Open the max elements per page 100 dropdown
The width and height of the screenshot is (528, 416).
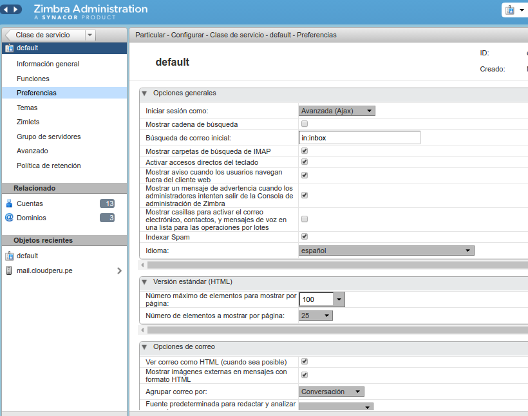[339, 299]
